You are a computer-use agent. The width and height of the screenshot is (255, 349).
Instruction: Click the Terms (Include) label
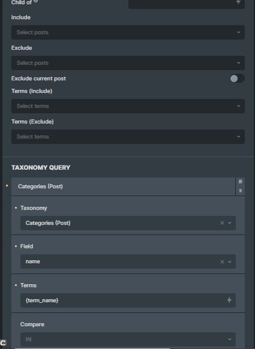pos(32,91)
